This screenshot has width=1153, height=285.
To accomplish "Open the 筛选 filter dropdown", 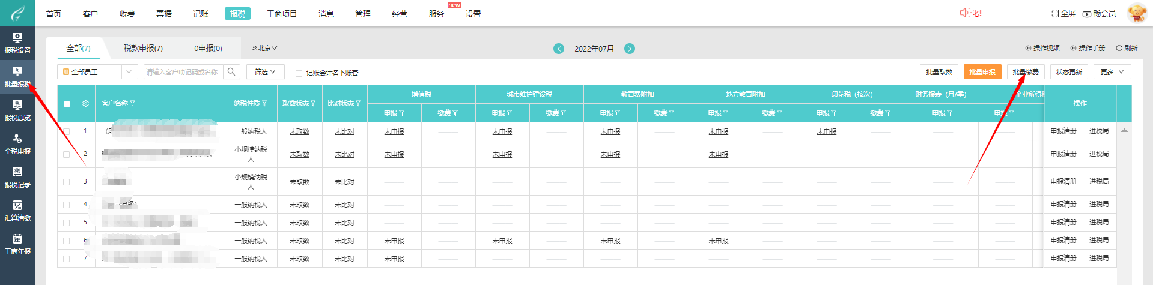I will coord(265,72).
